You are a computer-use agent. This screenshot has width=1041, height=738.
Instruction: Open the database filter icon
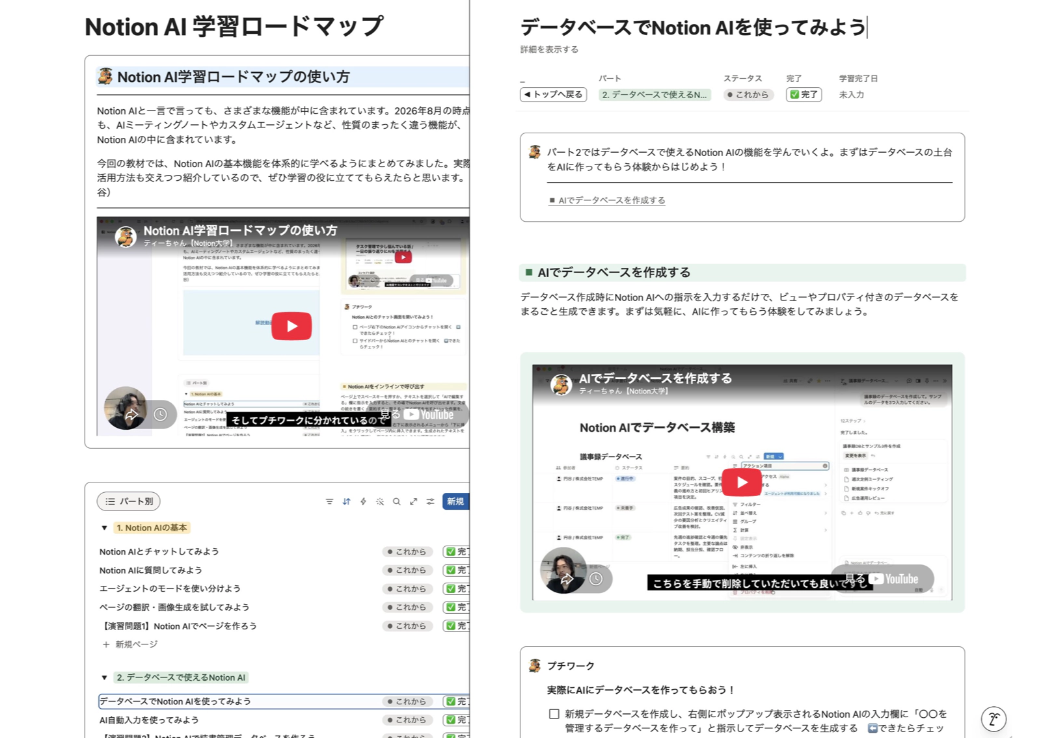click(x=329, y=501)
